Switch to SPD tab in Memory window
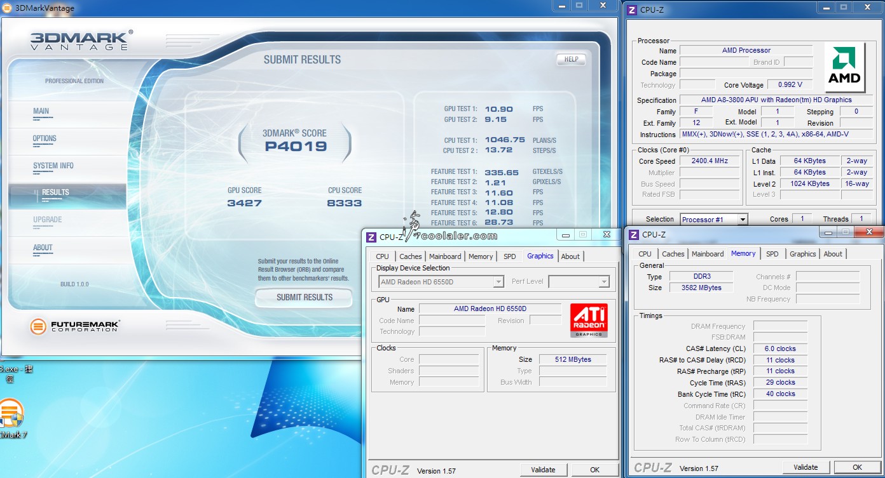The width and height of the screenshot is (885, 478). pos(772,254)
